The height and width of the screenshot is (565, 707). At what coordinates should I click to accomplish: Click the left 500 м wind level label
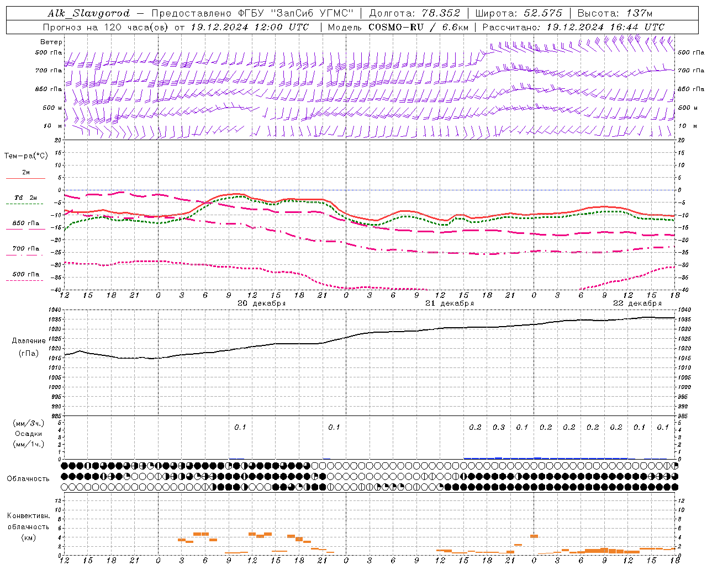click(x=52, y=108)
